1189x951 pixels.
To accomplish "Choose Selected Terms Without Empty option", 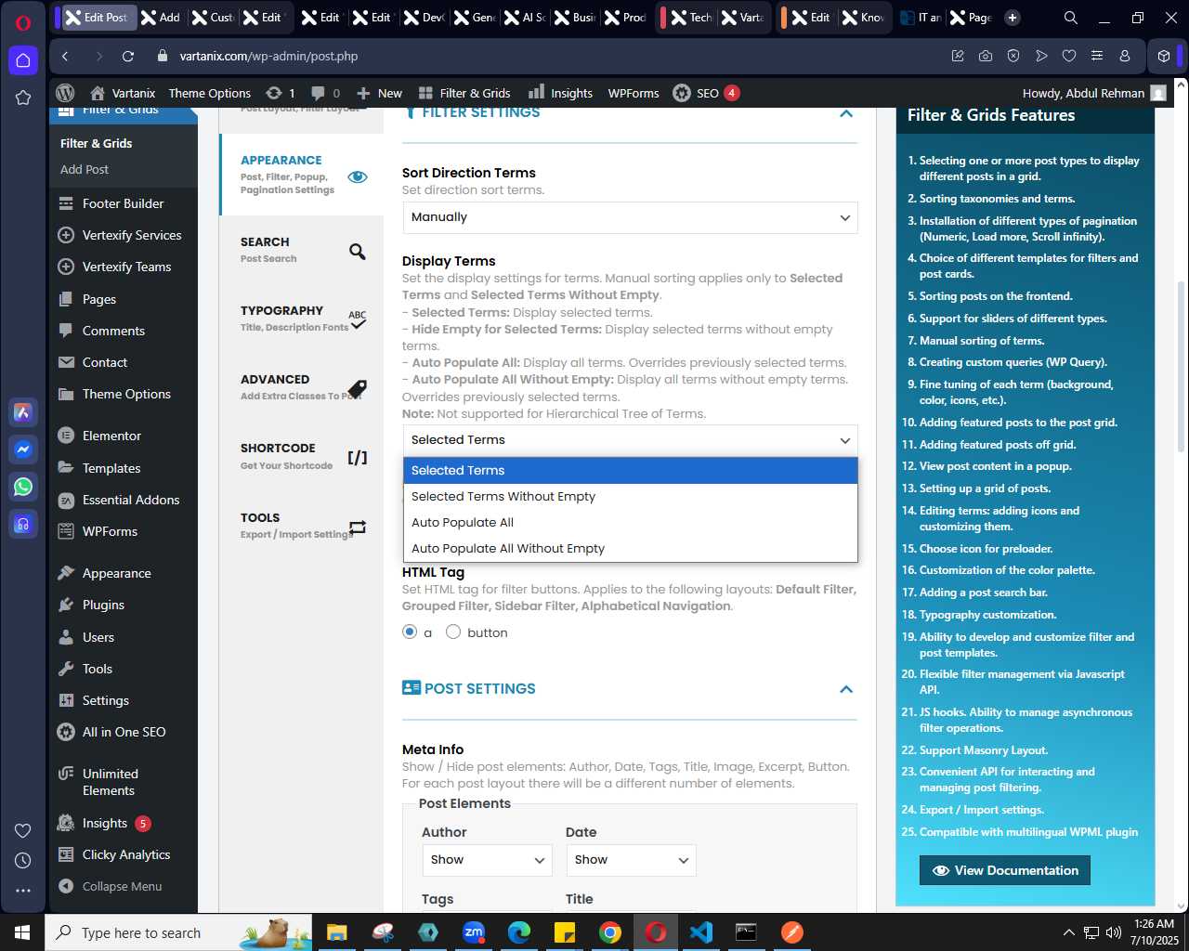I will point(630,497).
